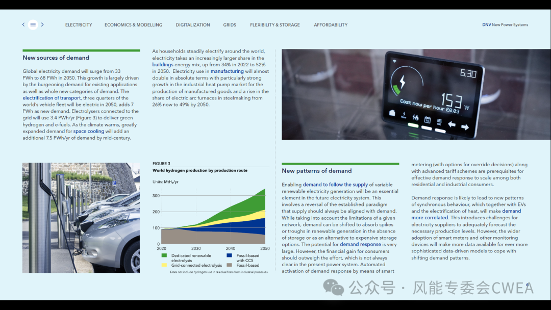Click the 'New sources of demand' heading
The image size is (551, 310).
(x=56, y=58)
